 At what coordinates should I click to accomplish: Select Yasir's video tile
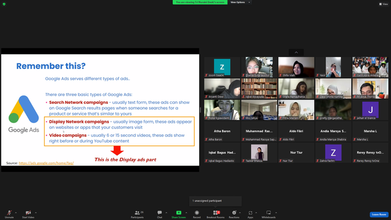tap(333, 67)
